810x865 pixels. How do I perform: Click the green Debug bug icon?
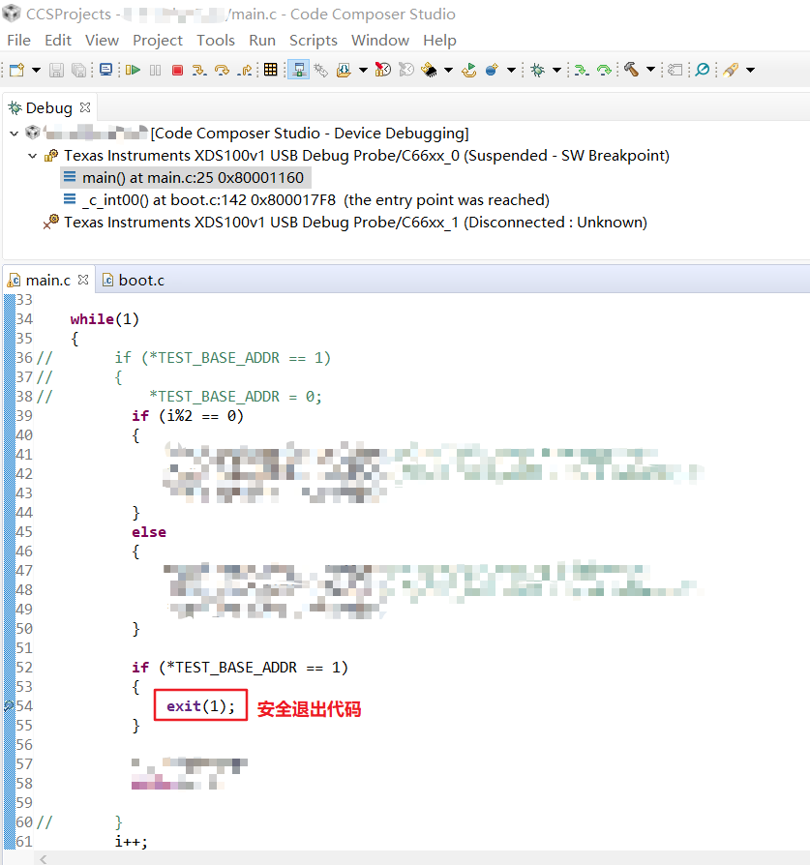537,70
